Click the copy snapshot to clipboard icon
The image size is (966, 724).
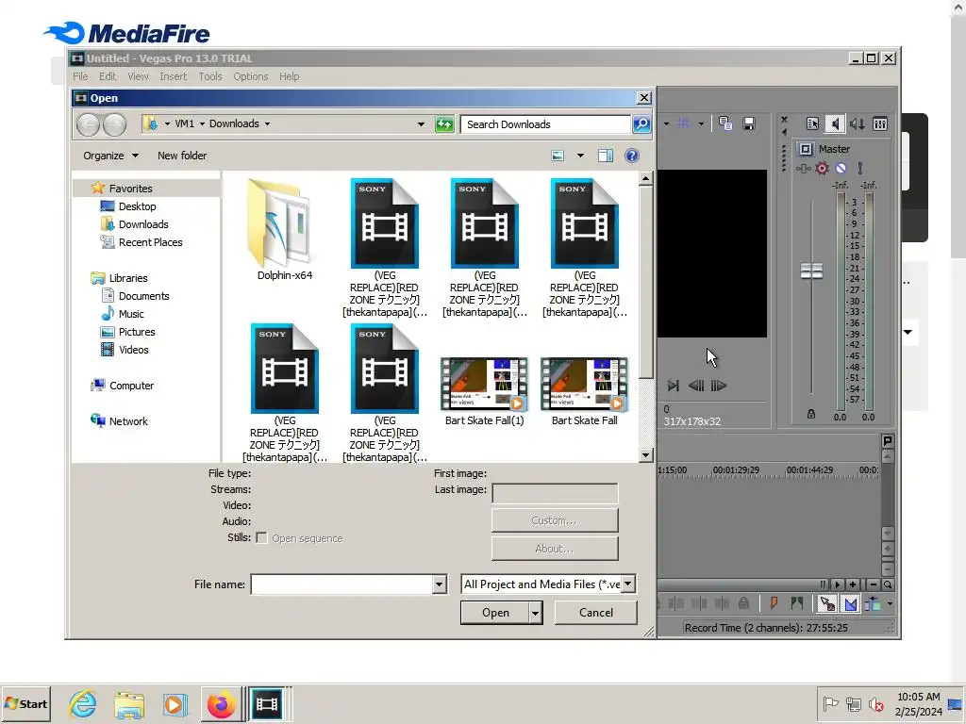pyautogui.click(x=725, y=123)
